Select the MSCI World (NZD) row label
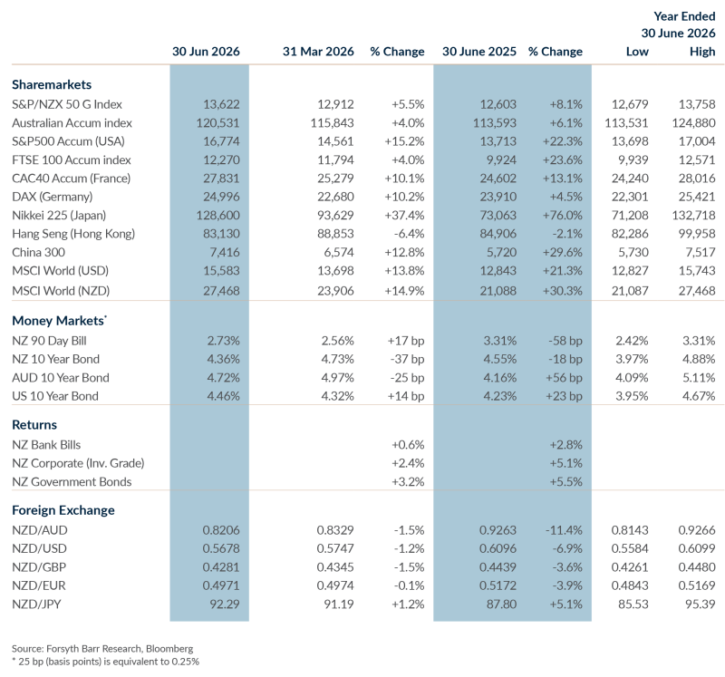Viewport: 725px width, 677px height. tap(61, 291)
